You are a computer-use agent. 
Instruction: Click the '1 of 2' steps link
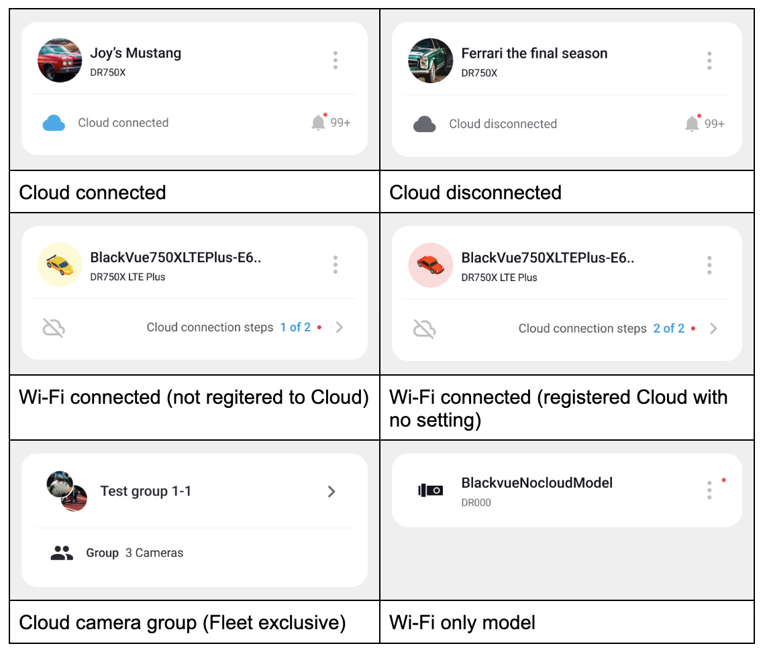(295, 327)
